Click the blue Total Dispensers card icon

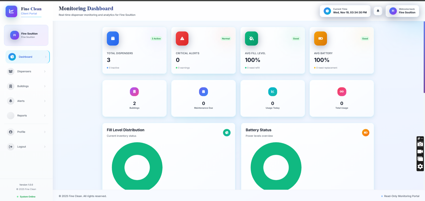click(x=113, y=38)
